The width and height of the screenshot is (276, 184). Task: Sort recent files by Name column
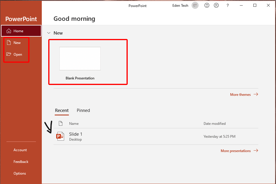point(74,124)
